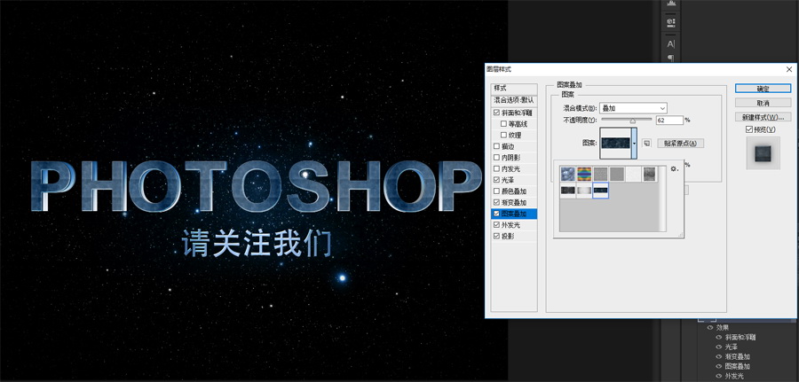Toggle the 等高线 checkbox

tap(504, 124)
